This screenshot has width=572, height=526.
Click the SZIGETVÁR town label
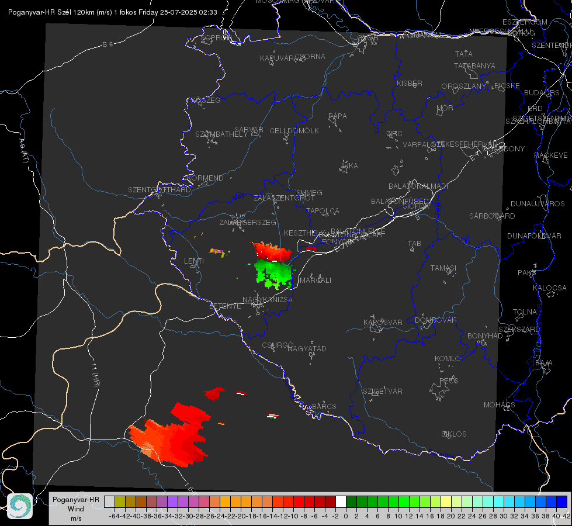tap(382, 392)
